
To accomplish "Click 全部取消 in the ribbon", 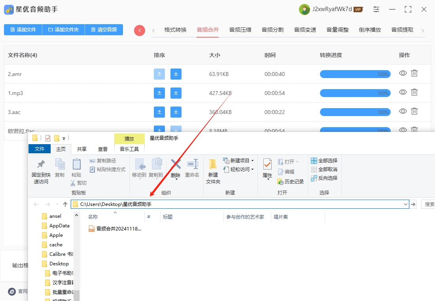I will tap(324, 169).
